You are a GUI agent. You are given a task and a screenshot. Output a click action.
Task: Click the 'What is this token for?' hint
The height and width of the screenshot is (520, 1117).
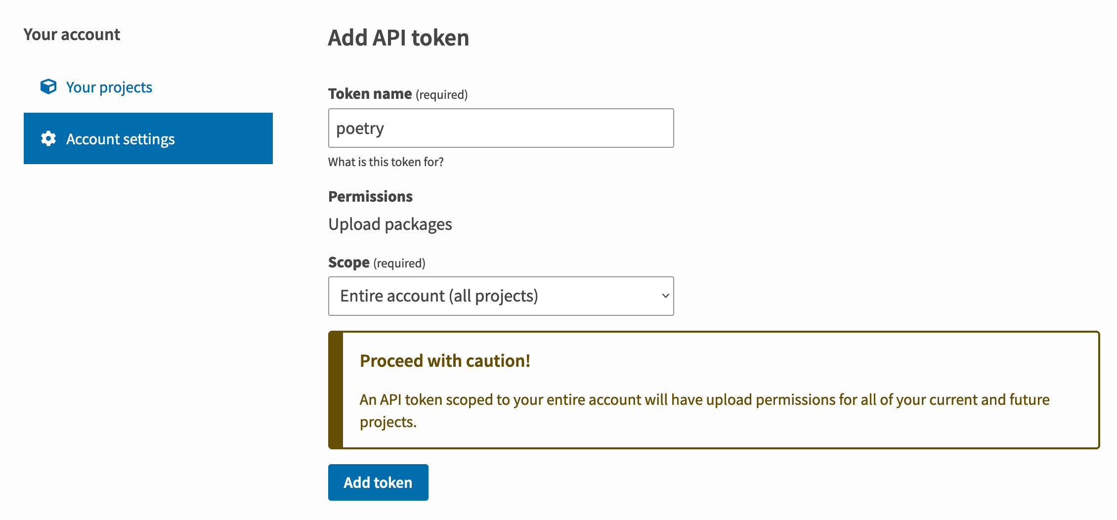386,162
